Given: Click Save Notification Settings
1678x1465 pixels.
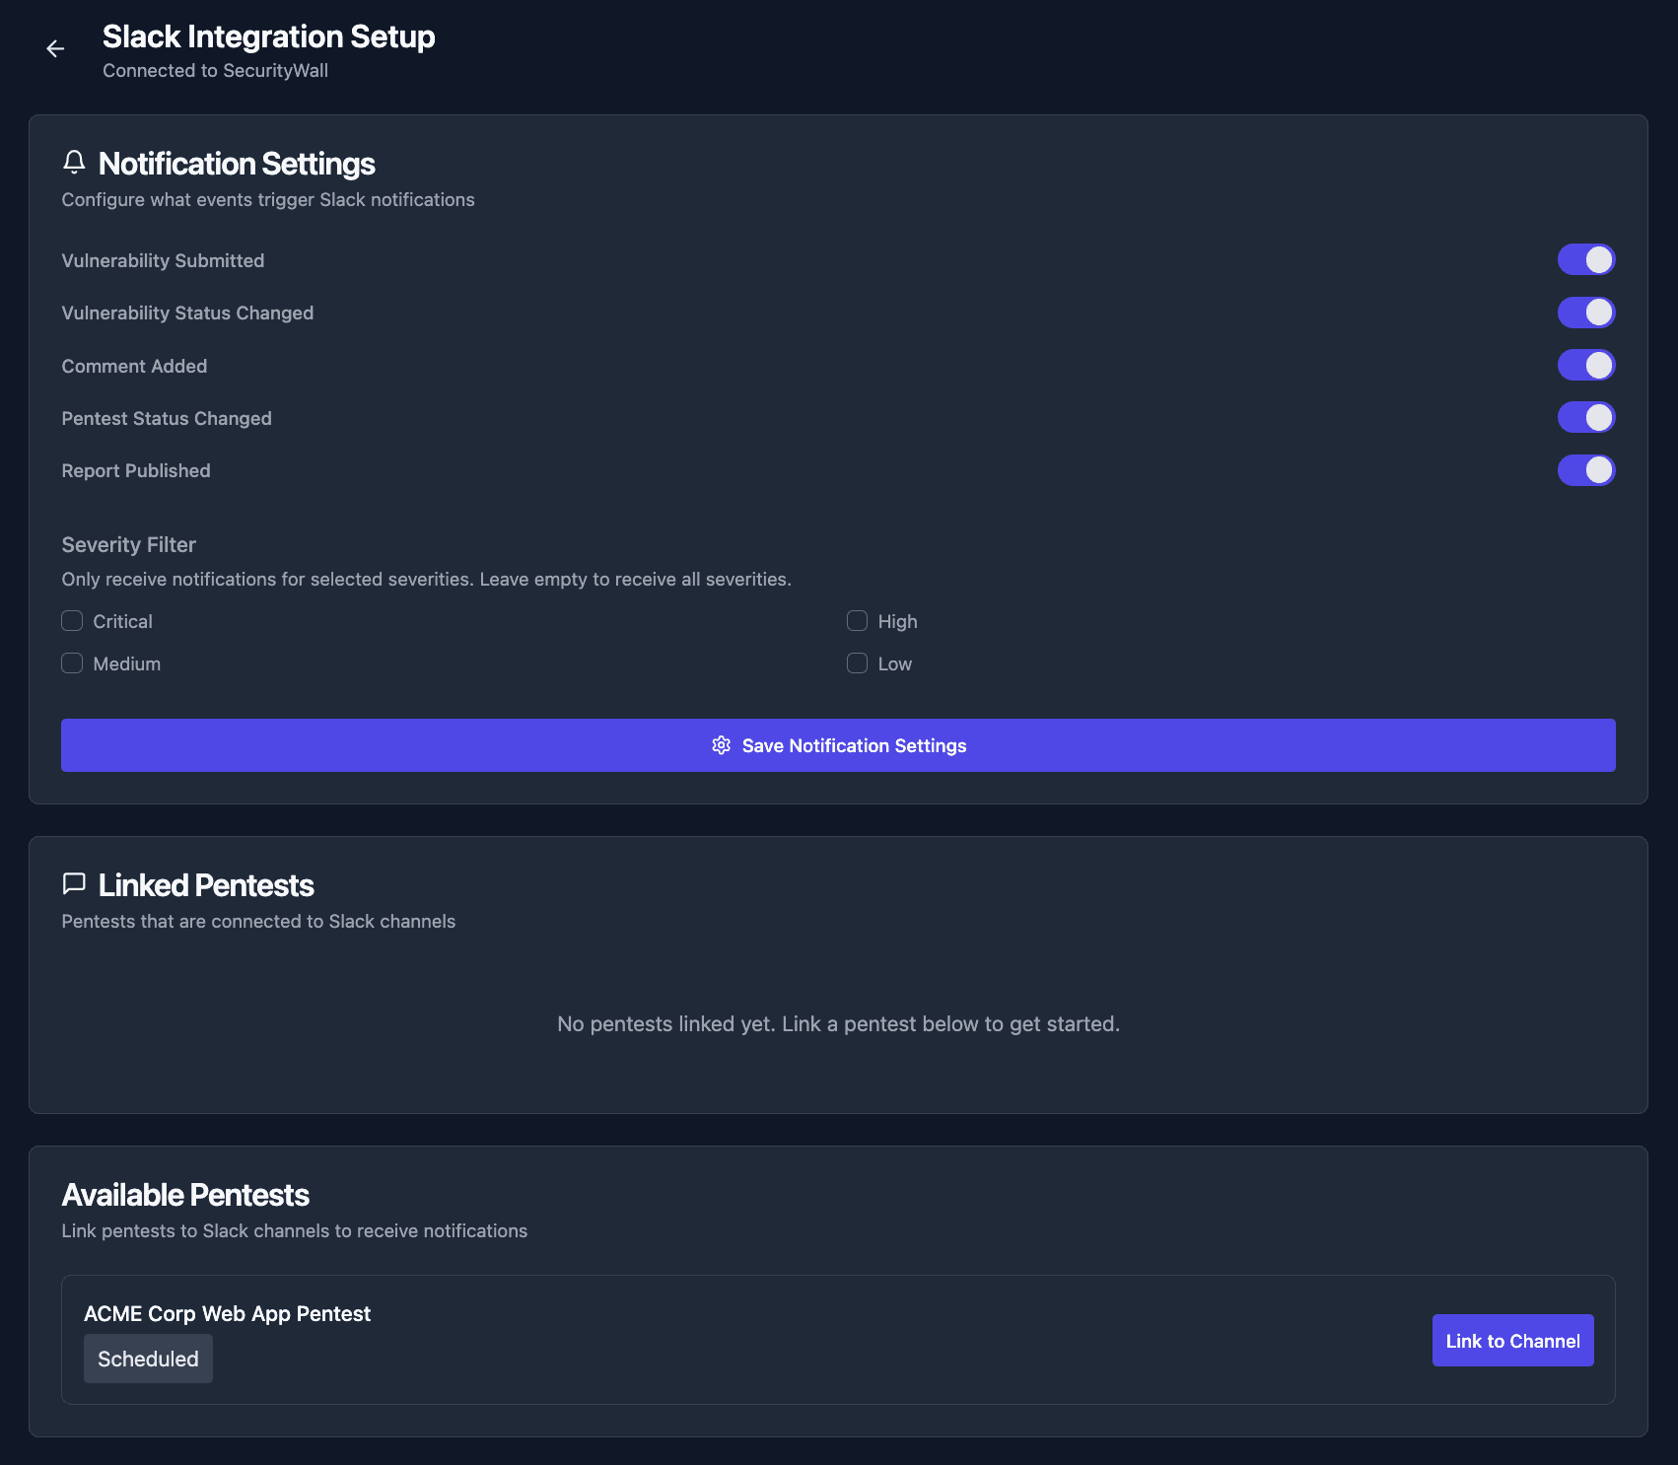Looking at the screenshot, I should [x=838, y=745].
